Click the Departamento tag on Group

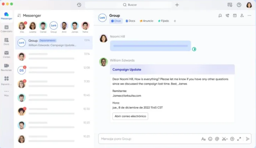pyautogui.click(x=48, y=41)
